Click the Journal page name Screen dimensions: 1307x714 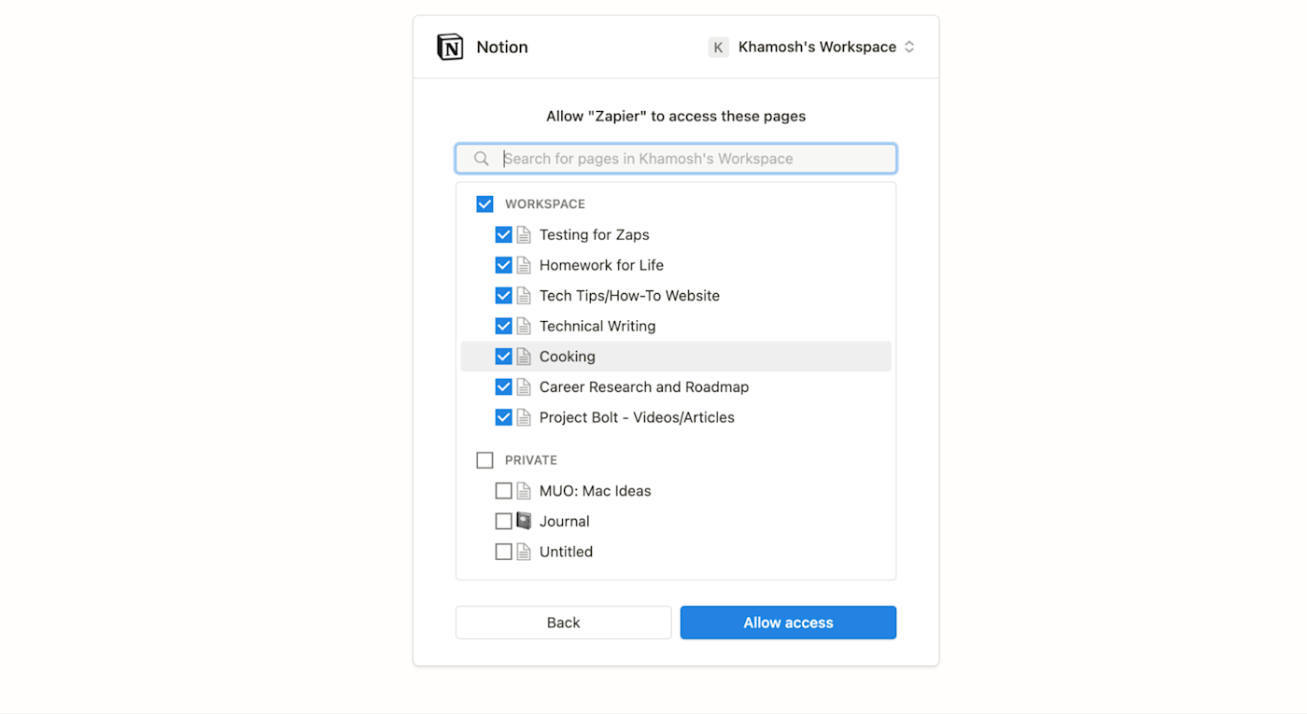tap(565, 521)
